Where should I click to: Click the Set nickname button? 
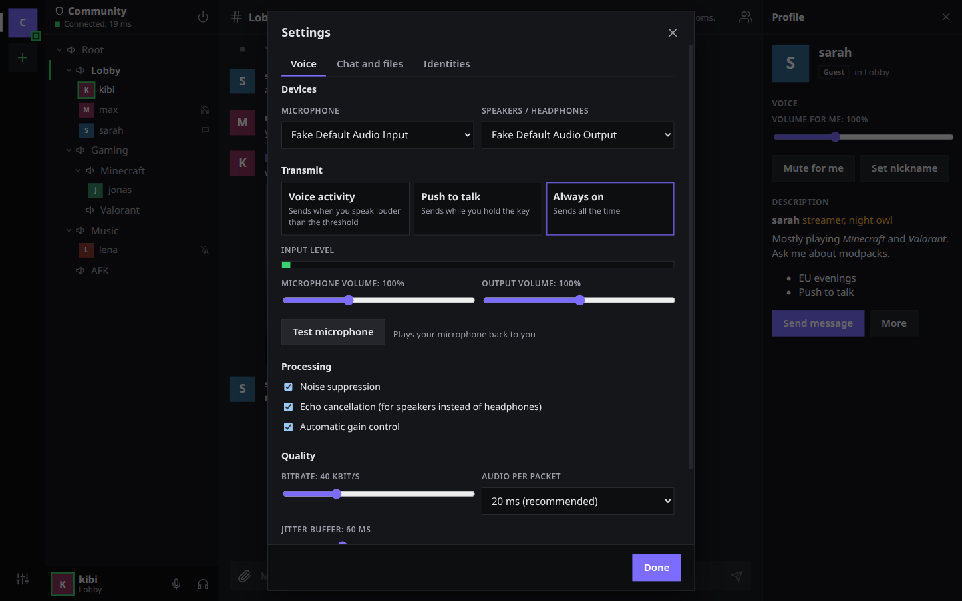tap(905, 168)
